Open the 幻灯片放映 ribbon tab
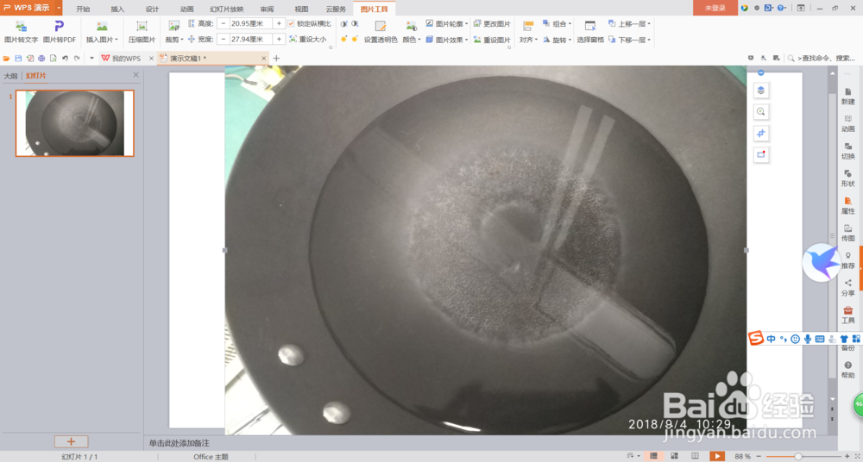The height and width of the screenshot is (462, 863). [227, 9]
